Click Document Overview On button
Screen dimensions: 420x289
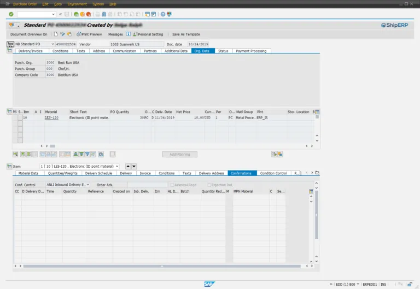click(29, 34)
